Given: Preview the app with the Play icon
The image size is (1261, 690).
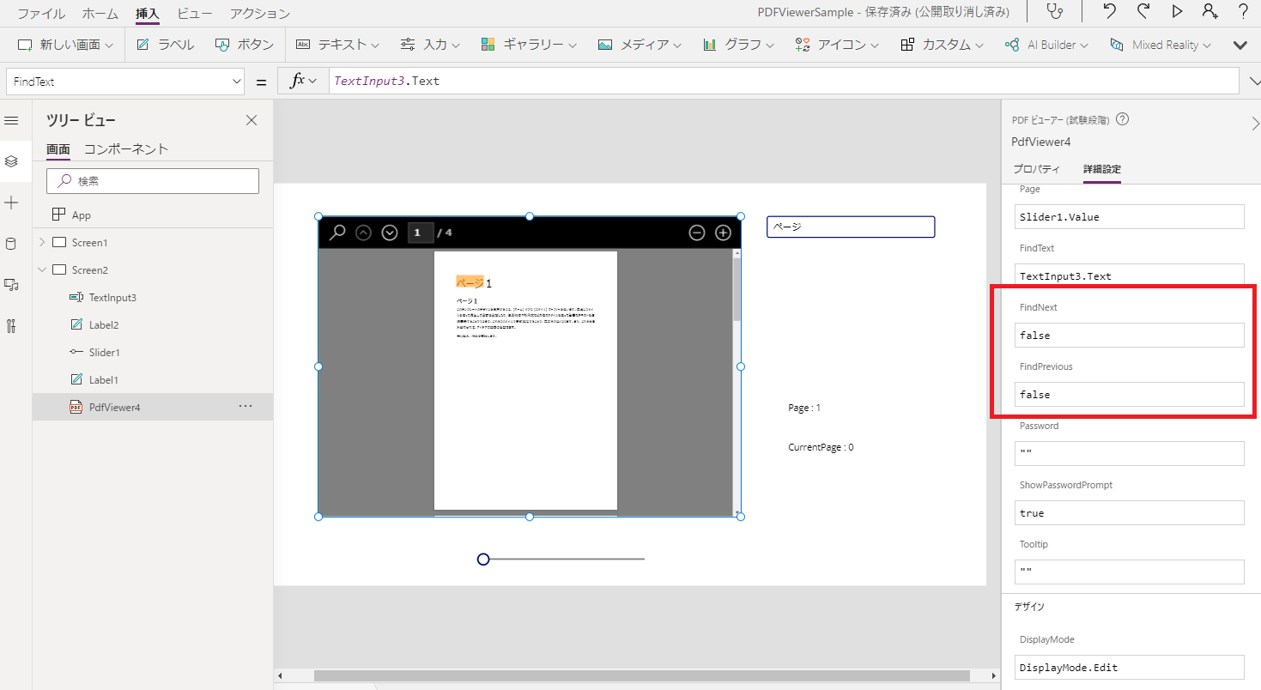Looking at the screenshot, I should tap(1177, 12).
